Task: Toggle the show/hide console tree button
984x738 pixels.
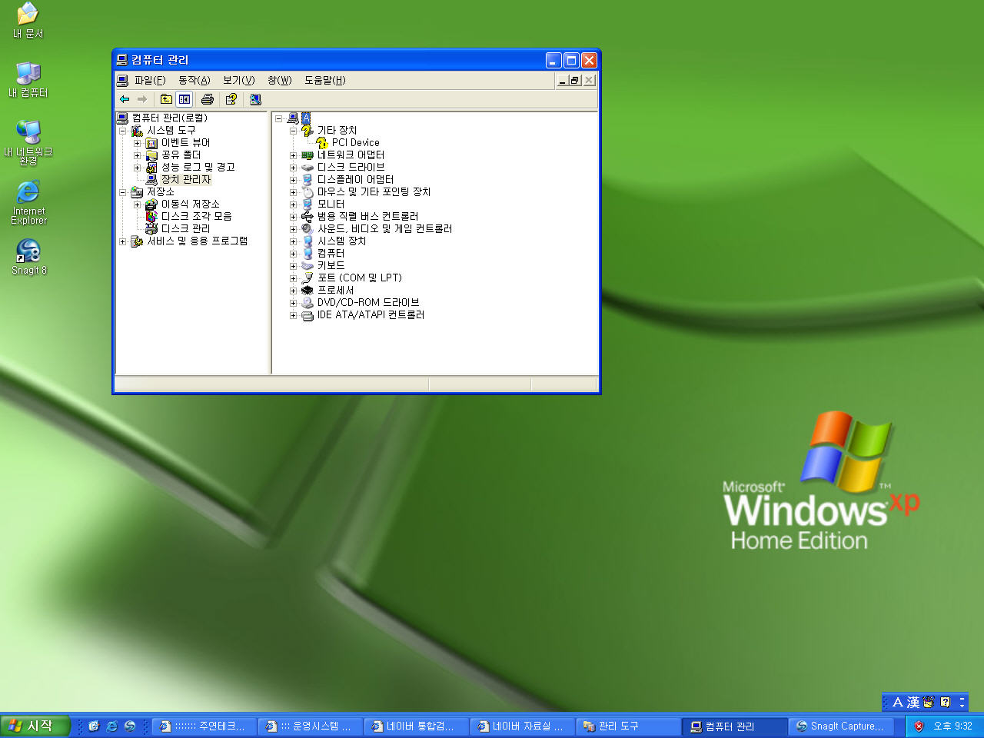Action: click(x=184, y=99)
